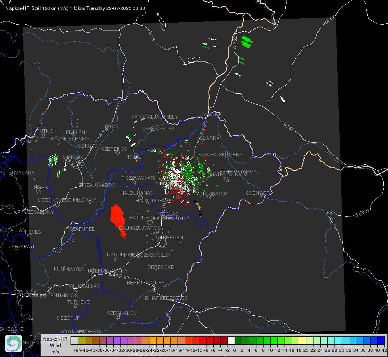The image size is (388, 357).
Task: Click the dark blue swatch at legend's right end
Action: (x=381, y=340)
